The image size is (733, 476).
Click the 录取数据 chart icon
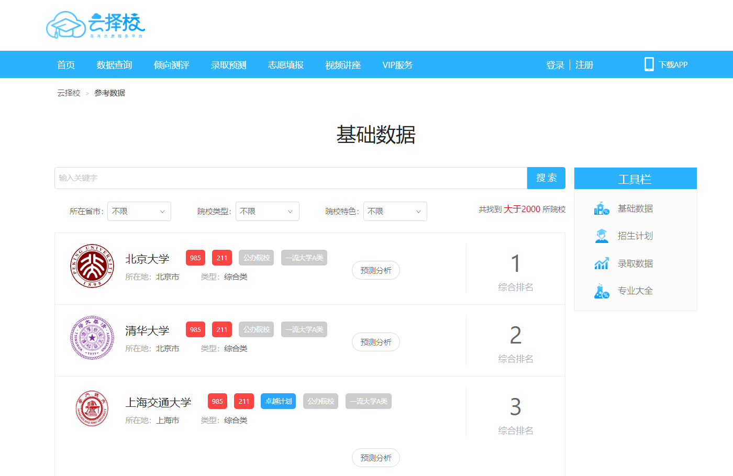[602, 263]
